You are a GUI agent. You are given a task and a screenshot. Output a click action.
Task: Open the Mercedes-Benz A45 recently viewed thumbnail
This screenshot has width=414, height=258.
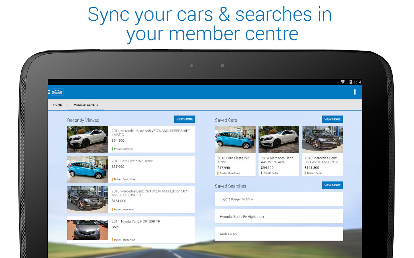click(x=87, y=139)
